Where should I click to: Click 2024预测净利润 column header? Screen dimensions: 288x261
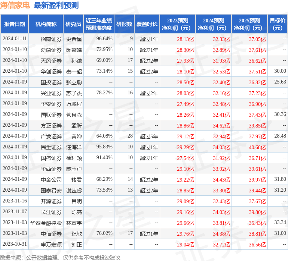(214, 24)
